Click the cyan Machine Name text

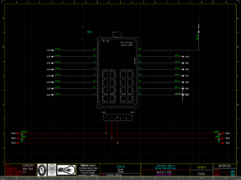coord(165,166)
